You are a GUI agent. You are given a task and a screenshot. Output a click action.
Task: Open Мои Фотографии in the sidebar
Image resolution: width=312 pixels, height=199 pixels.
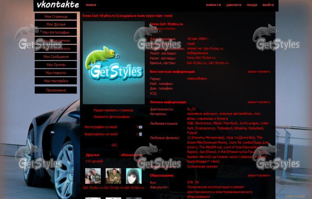tap(56, 32)
